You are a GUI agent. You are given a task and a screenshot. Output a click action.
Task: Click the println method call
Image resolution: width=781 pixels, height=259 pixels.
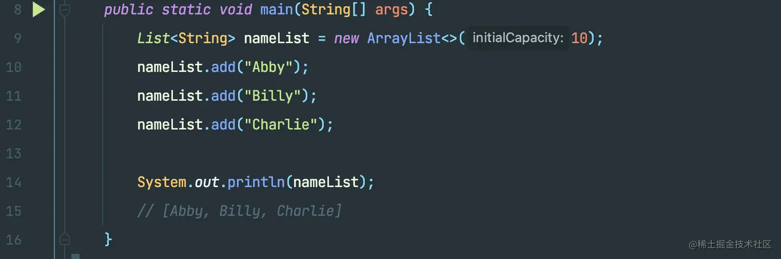(x=257, y=182)
